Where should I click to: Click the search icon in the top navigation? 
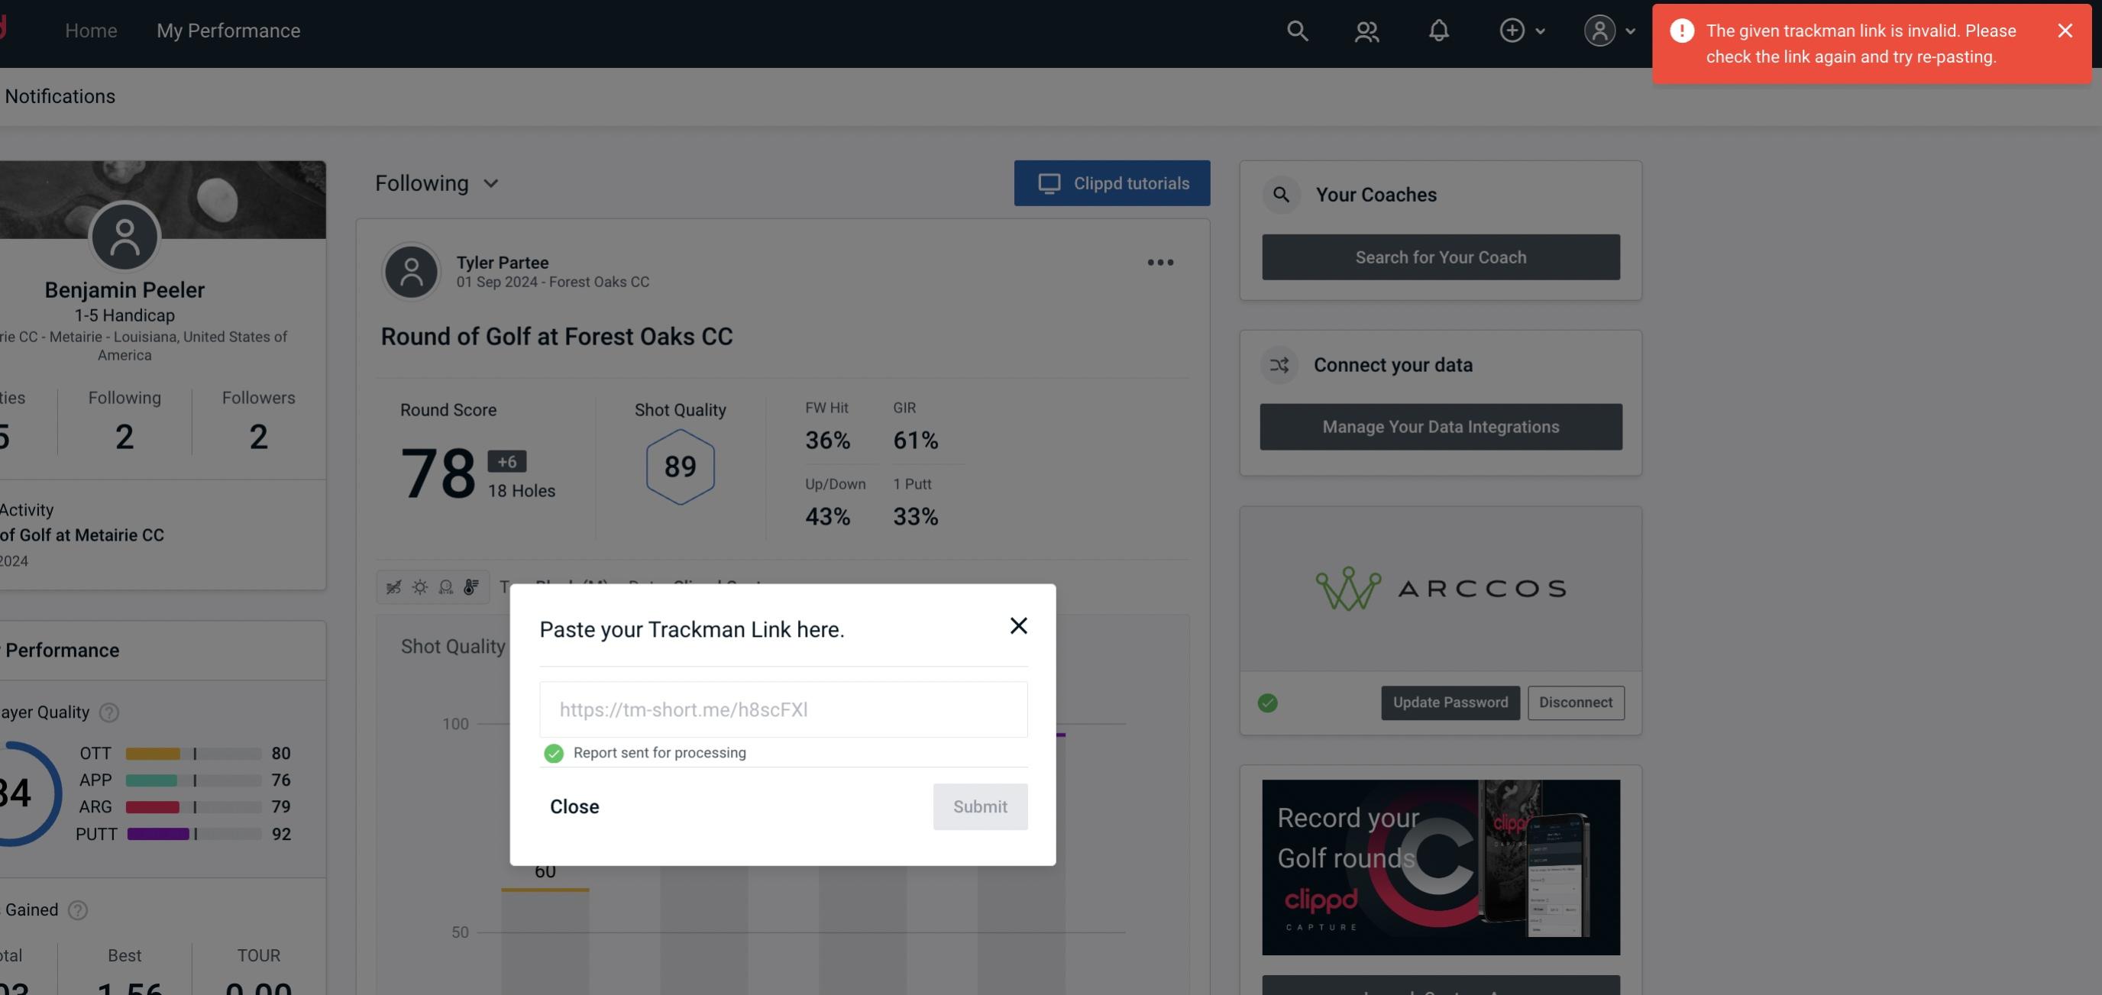[1295, 30]
